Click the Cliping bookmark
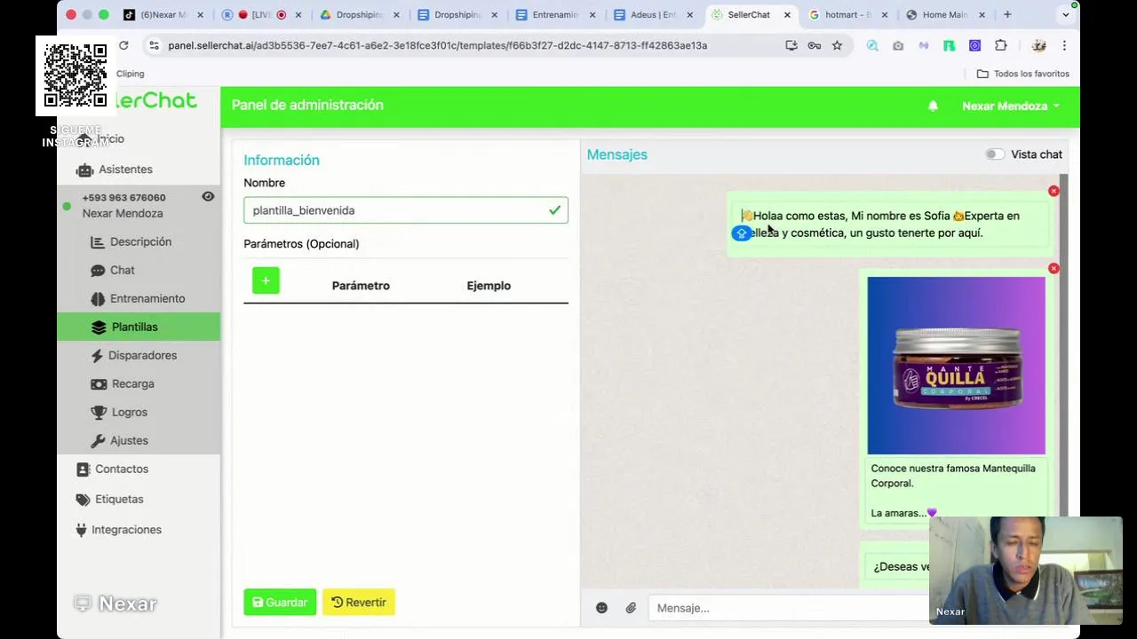 130,74
